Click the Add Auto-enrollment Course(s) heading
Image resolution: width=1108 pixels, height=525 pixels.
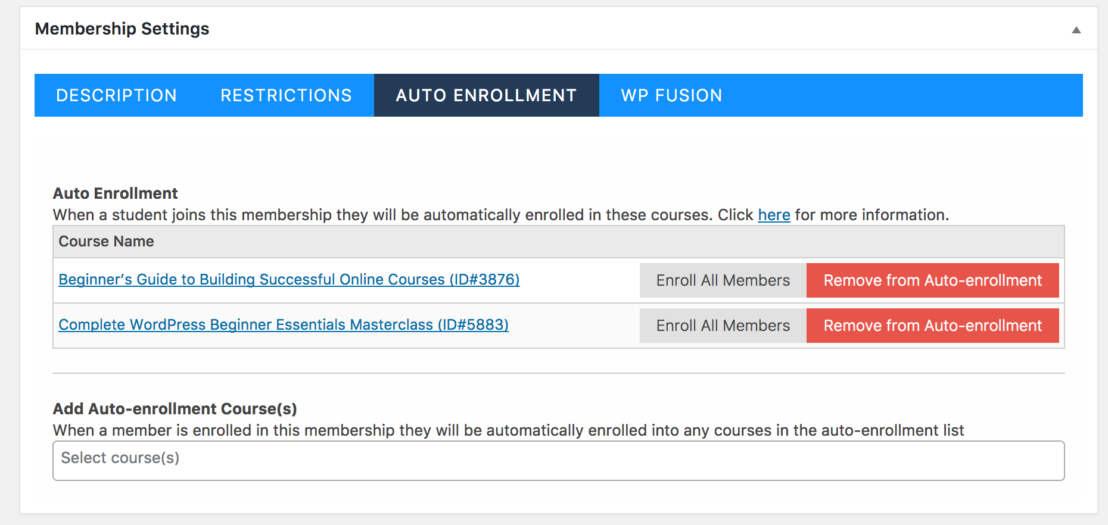coord(175,409)
